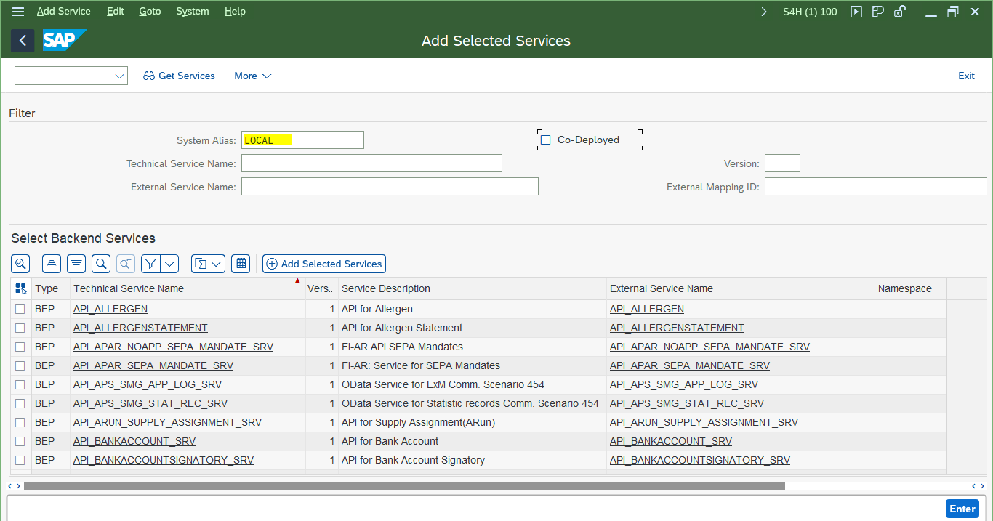The image size is (993, 521).
Task: Click the Set Filter funnel icon
Action: click(150, 264)
